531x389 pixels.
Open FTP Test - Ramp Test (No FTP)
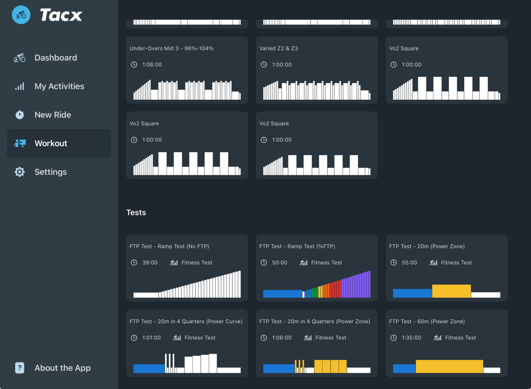click(187, 267)
